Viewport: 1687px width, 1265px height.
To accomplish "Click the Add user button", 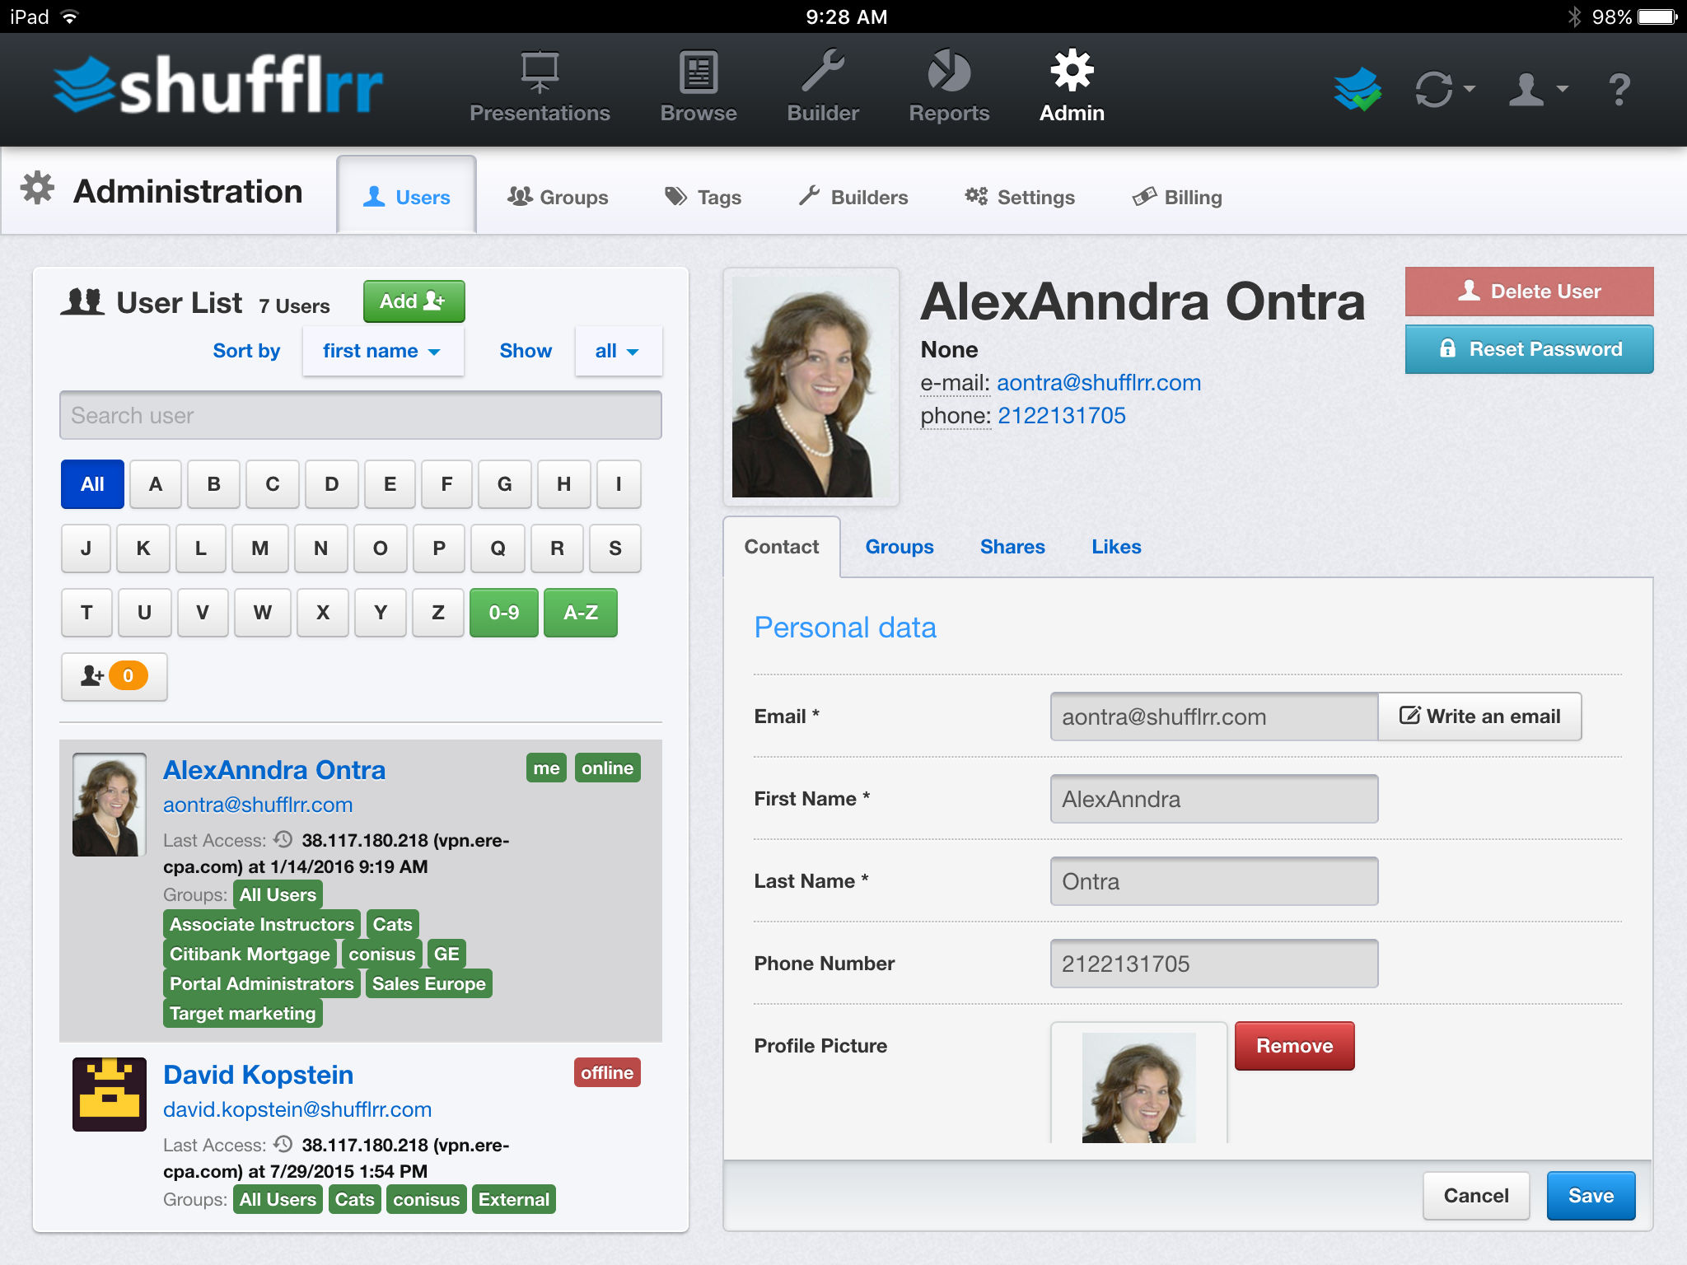I will click(414, 301).
